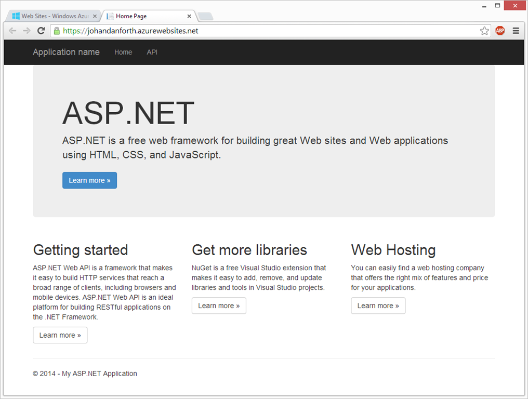Click the Web Hosting heading

(x=393, y=250)
